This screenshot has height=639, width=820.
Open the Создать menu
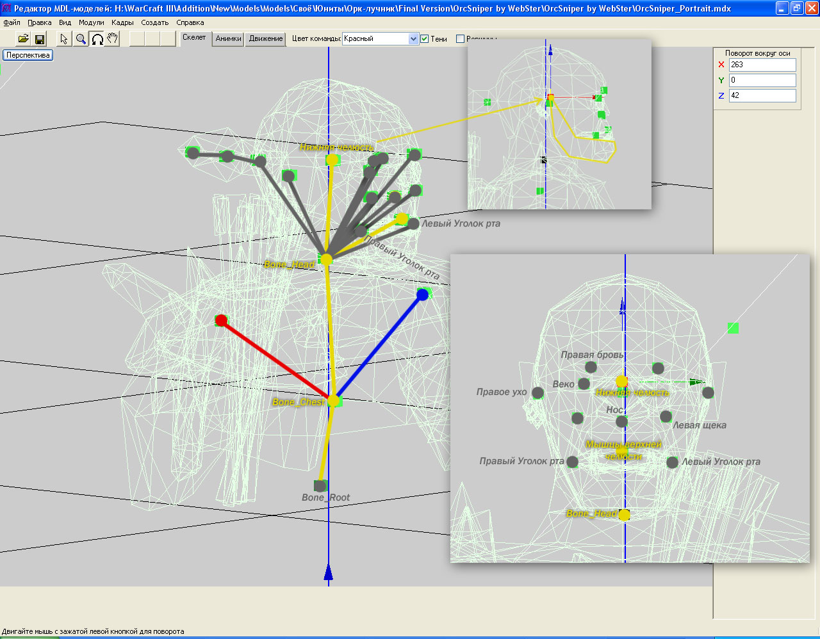pyautogui.click(x=154, y=22)
